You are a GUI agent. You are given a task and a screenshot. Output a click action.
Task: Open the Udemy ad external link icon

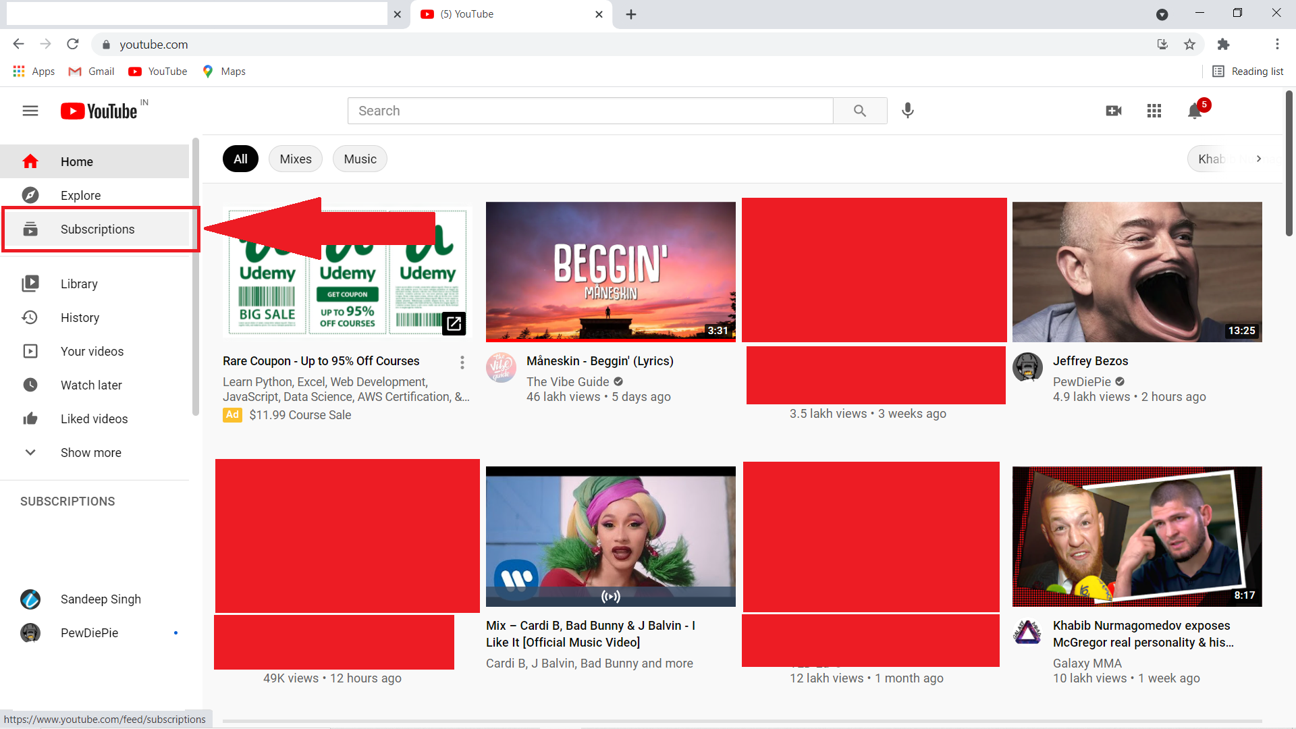tap(454, 323)
